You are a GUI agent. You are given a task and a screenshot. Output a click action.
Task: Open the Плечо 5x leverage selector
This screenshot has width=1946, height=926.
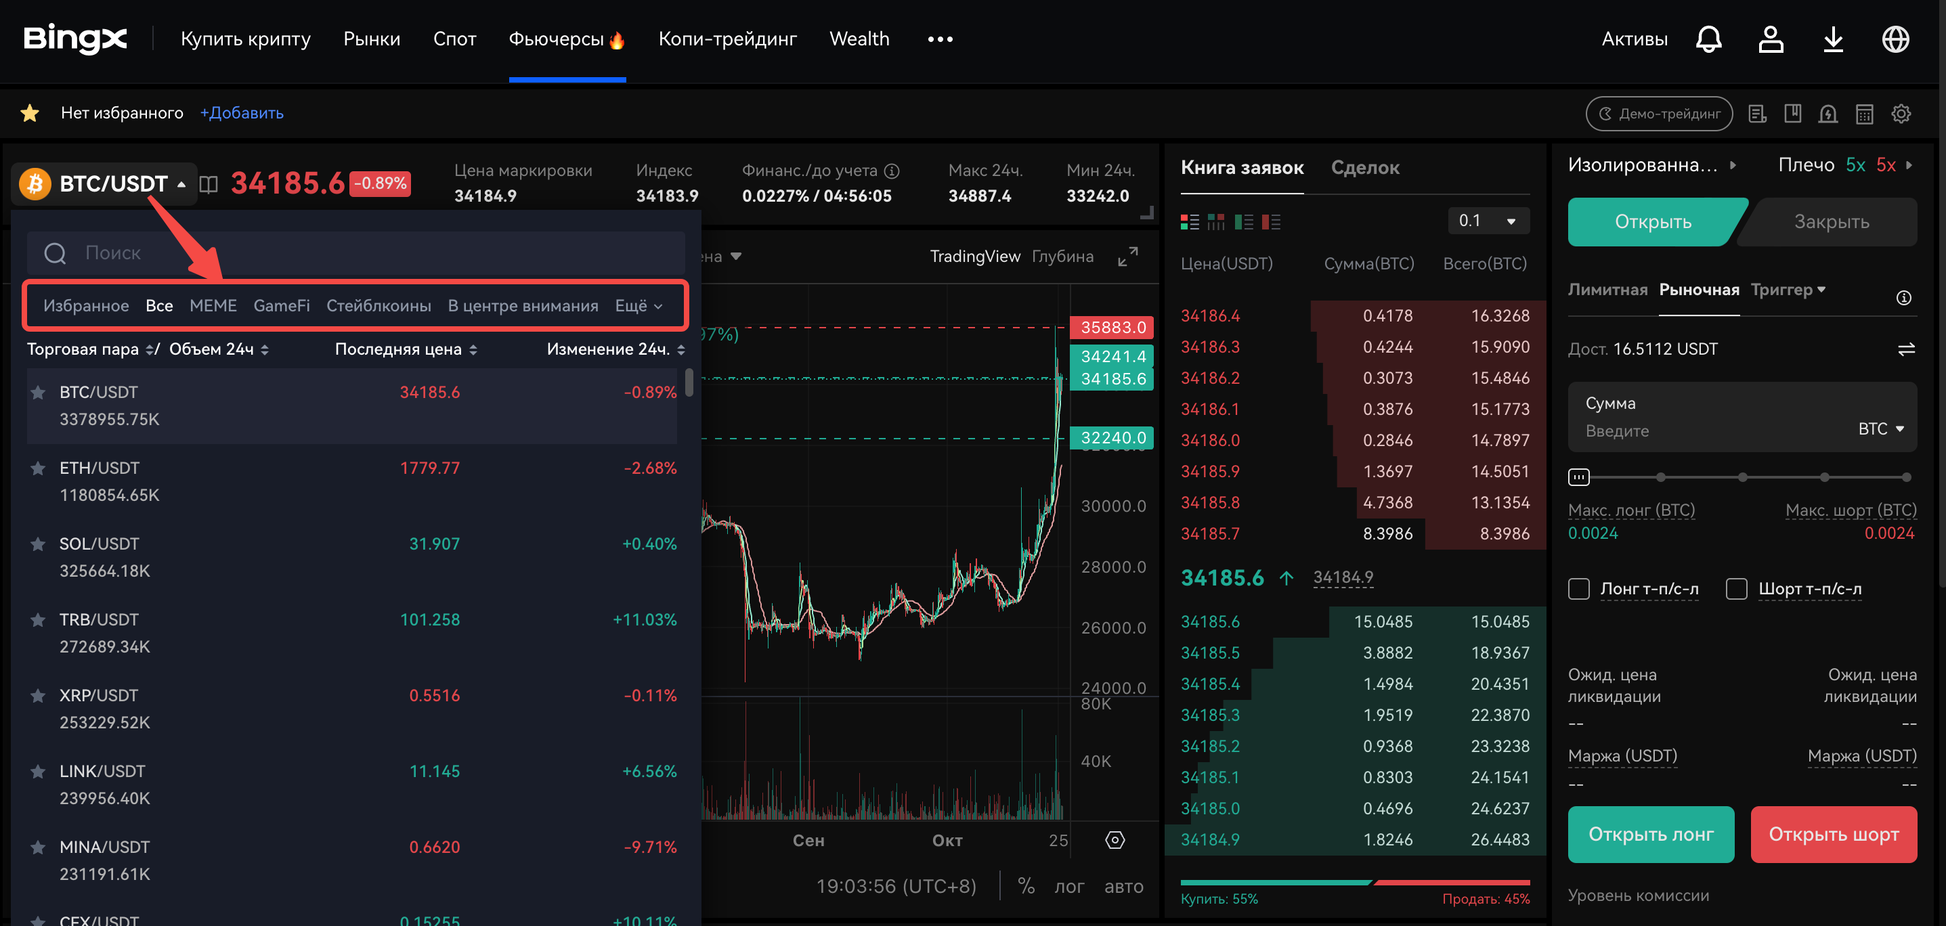tap(1844, 165)
